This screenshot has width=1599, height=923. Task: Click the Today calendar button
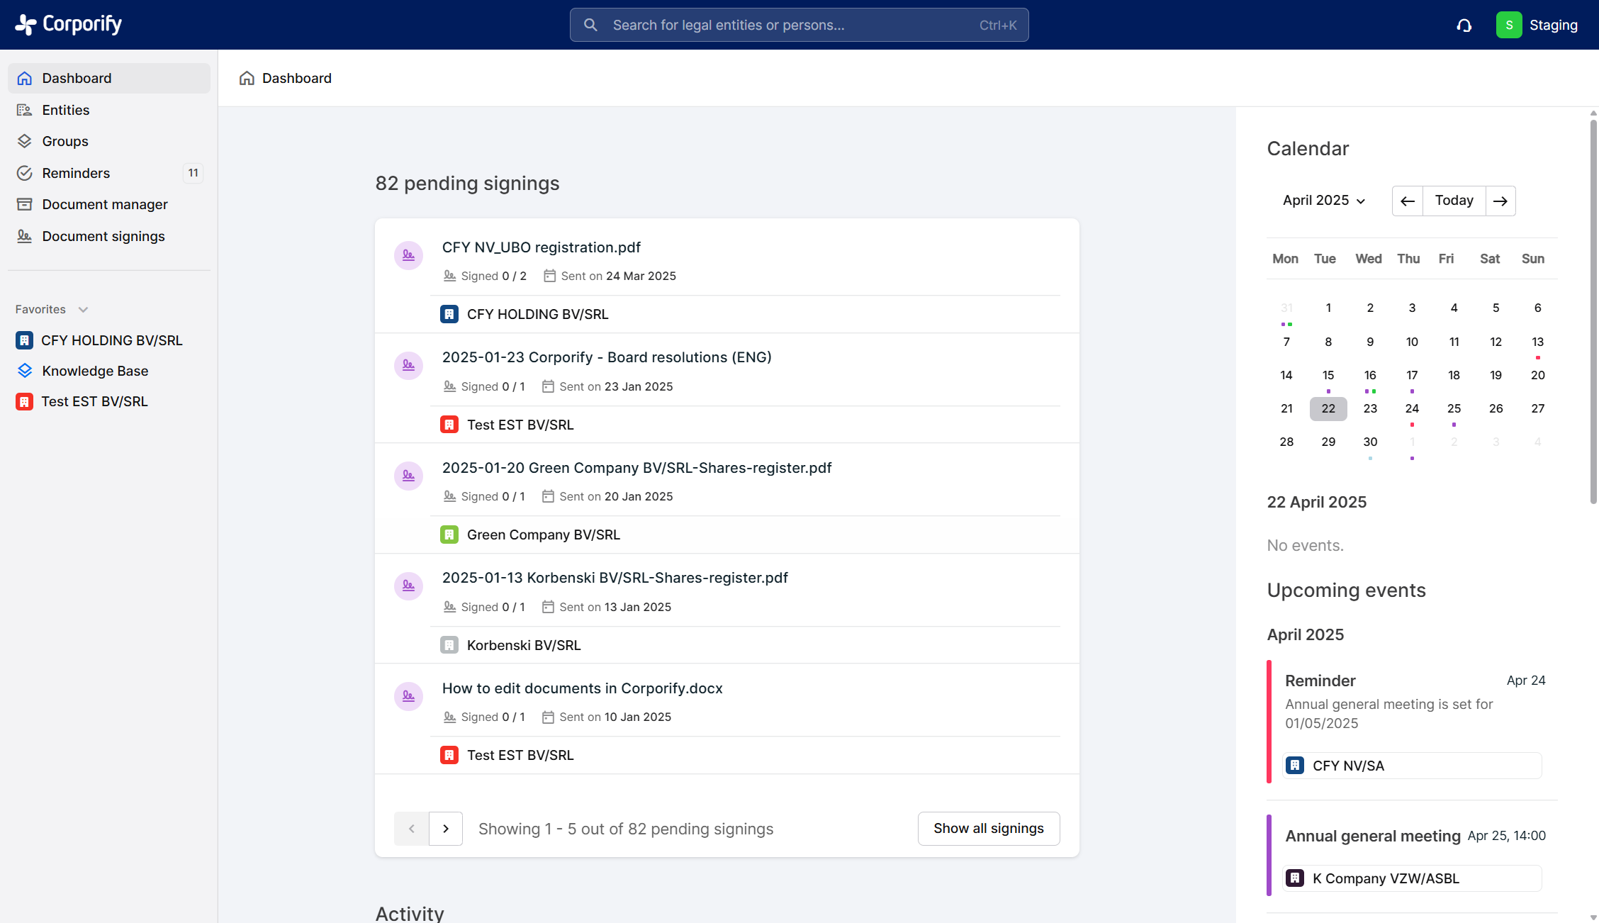[1454, 201]
